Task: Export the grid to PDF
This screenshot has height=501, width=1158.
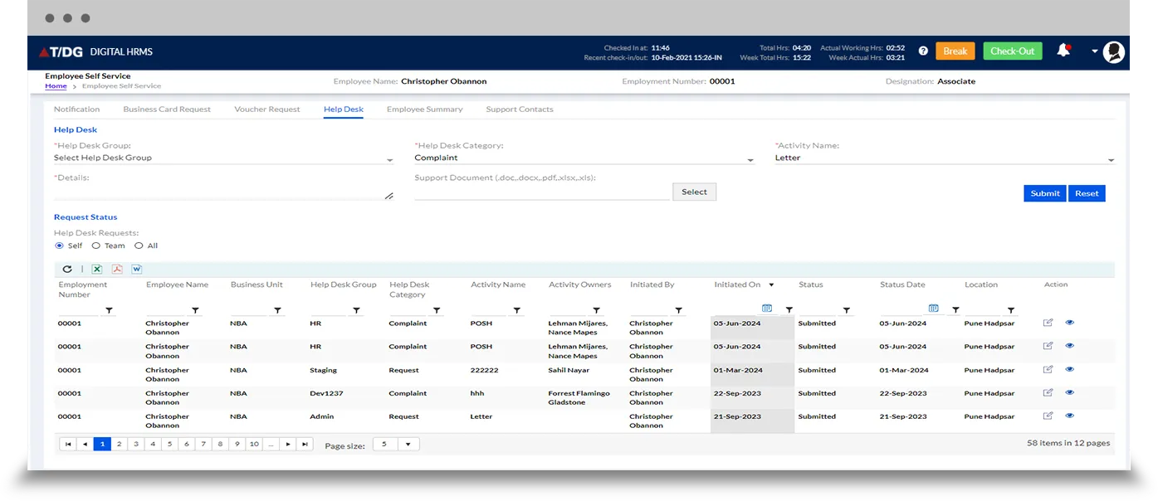Action: coord(118,269)
